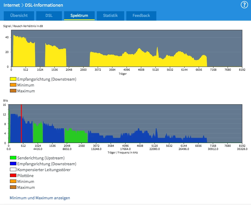Viewport: 251px width, 206px height.
Task: Open the Feedback tab
Action: tap(141, 16)
